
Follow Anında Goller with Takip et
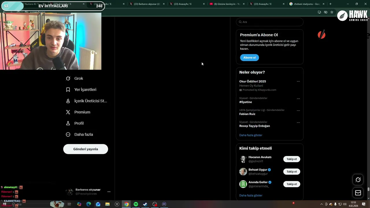click(292, 184)
